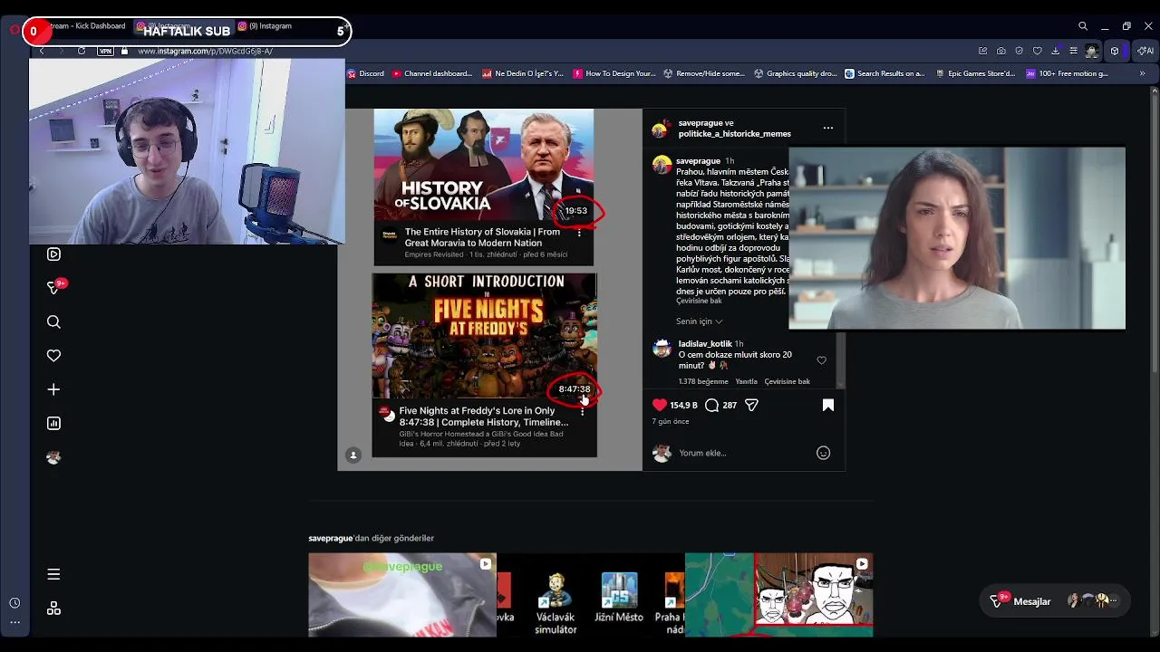The image size is (1160, 652).
Task: Open Instagram search from sidebar magnifier
Action: point(53,321)
